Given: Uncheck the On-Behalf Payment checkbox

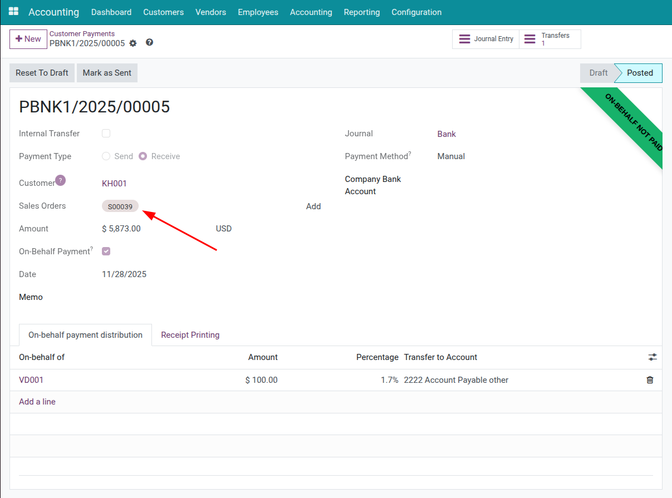Looking at the screenshot, I should click(106, 252).
